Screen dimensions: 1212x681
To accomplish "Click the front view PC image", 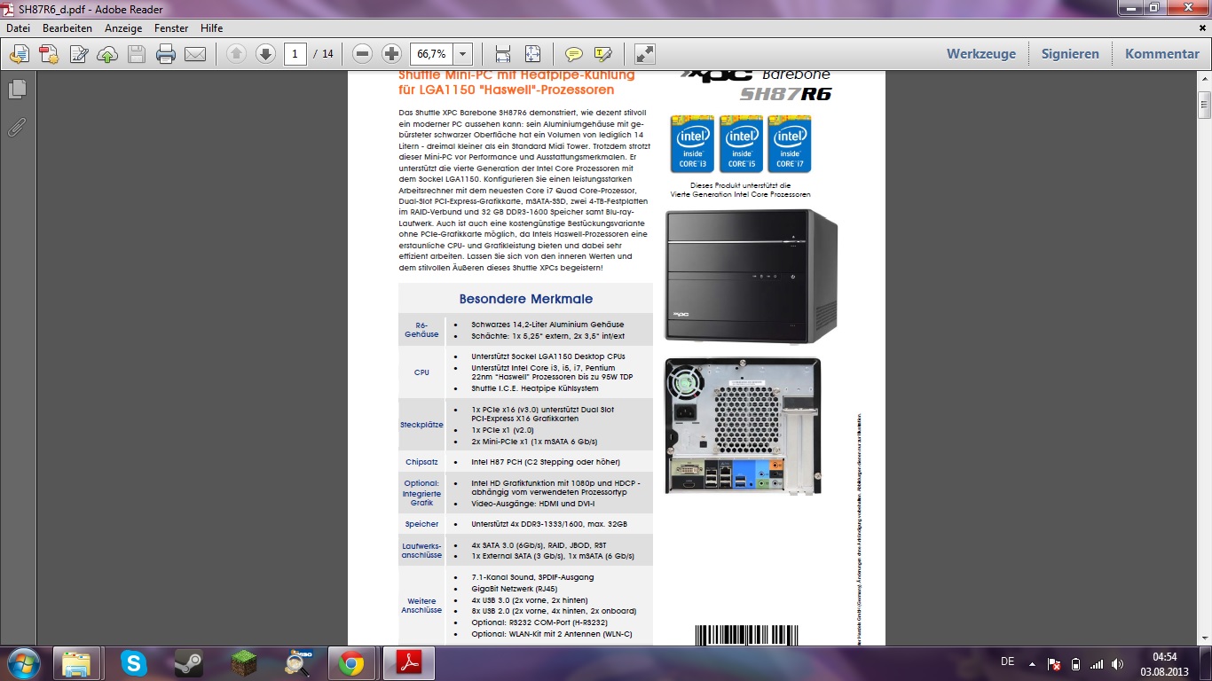I will pyautogui.click(x=752, y=277).
